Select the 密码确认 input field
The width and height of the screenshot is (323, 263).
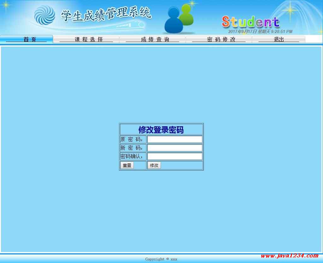pyautogui.click(x=175, y=157)
